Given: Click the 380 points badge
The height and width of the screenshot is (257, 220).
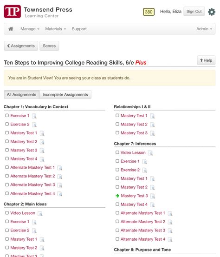Looking at the screenshot, I should [x=149, y=12].
